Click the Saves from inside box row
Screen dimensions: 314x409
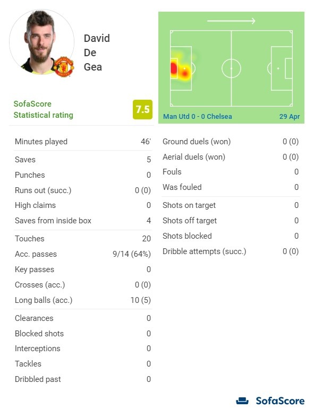pyautogui.click(x=83, y=220)
